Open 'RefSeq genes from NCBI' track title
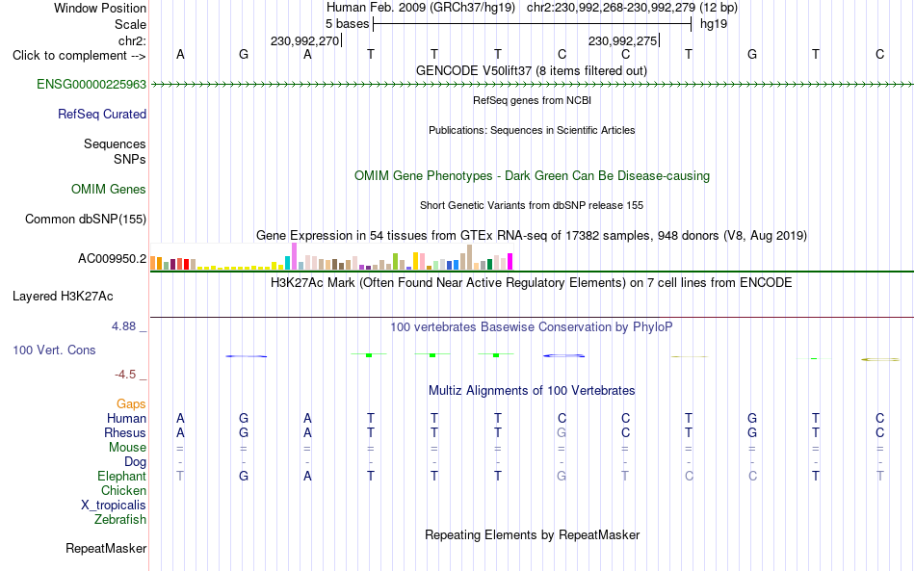The width and height of the screenshot is (915, 571). (532, 100)
